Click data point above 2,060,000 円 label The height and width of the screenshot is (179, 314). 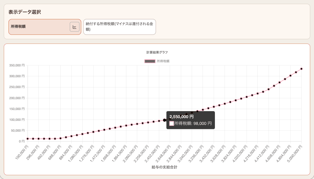137,124
